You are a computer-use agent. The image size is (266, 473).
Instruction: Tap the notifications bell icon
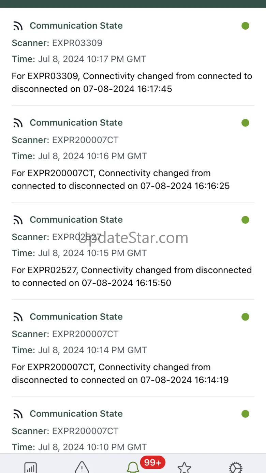[133, 467]
